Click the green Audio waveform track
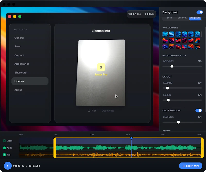 tap(110, 148)
